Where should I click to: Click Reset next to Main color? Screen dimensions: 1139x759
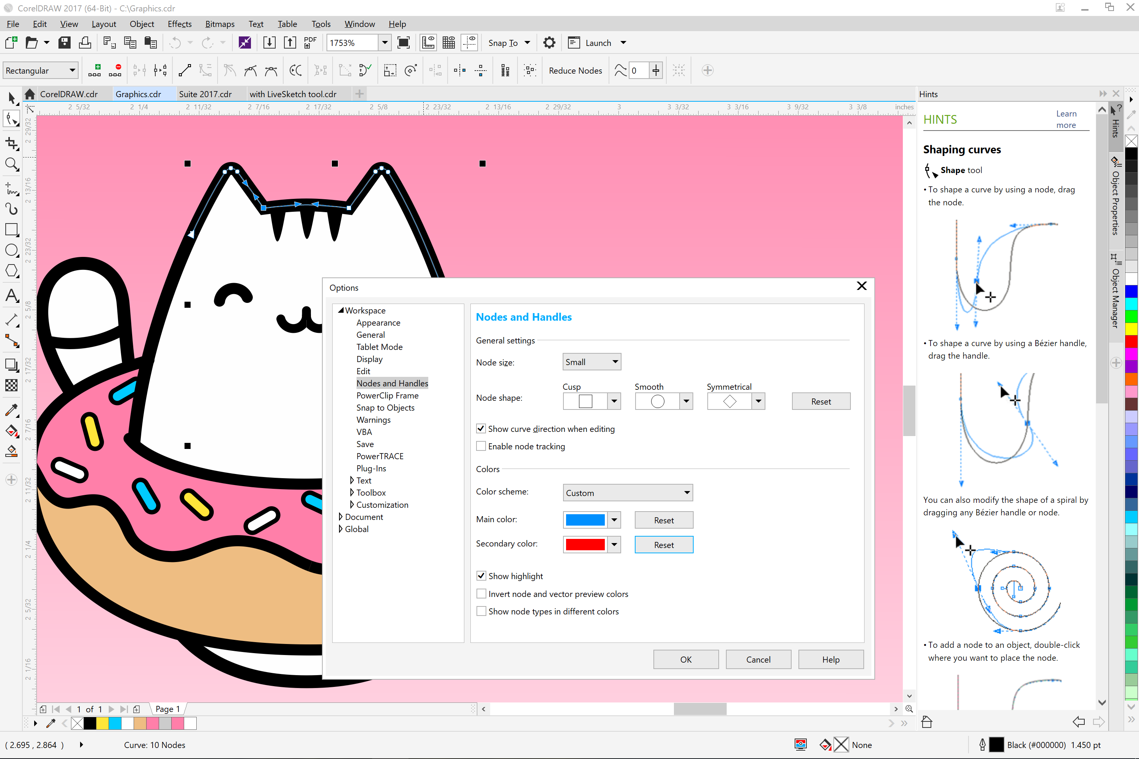coord(664,520)
